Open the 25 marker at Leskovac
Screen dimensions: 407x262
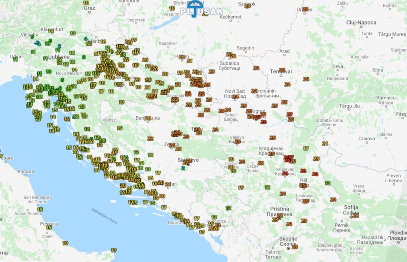tap(305, 201)
